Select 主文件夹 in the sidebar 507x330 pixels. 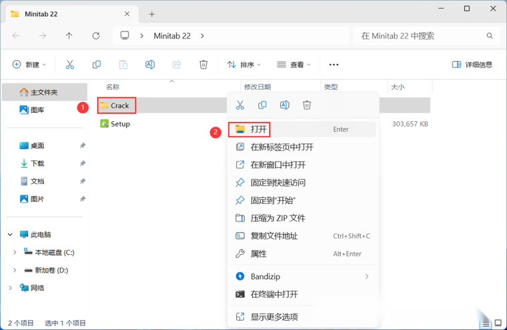point(45,93)
